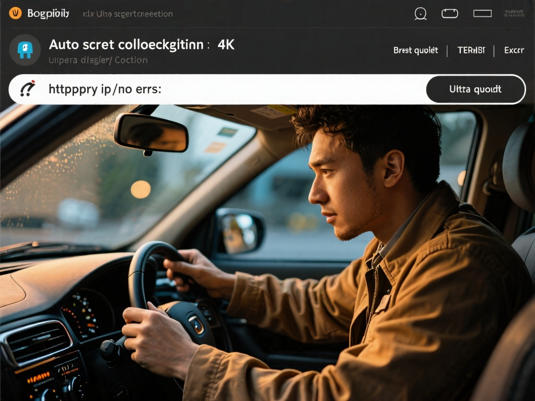Open the driver-in-car photo preview
Screen dimensions: 535x401
[267, 253]
